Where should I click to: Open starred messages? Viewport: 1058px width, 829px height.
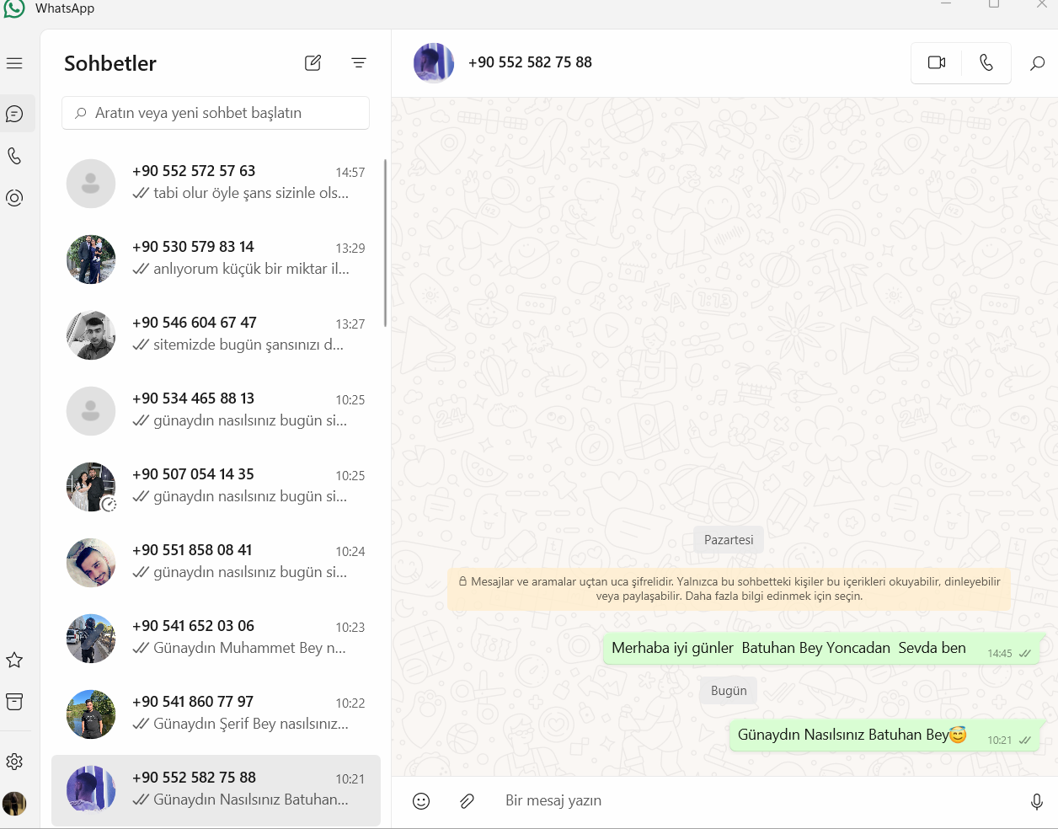click(x=14, y=660)
